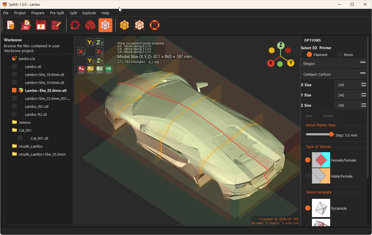This screenshot has height=235, width=372.
Task: Select Male/Female tenon type
Action: 308,176
